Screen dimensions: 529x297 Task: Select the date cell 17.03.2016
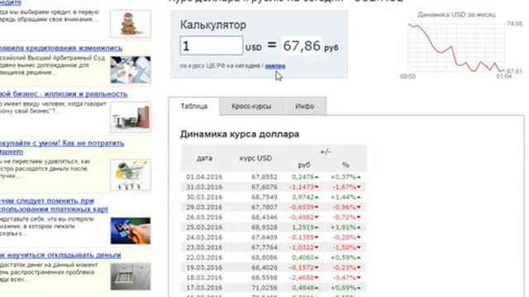(x=204, y=288)
